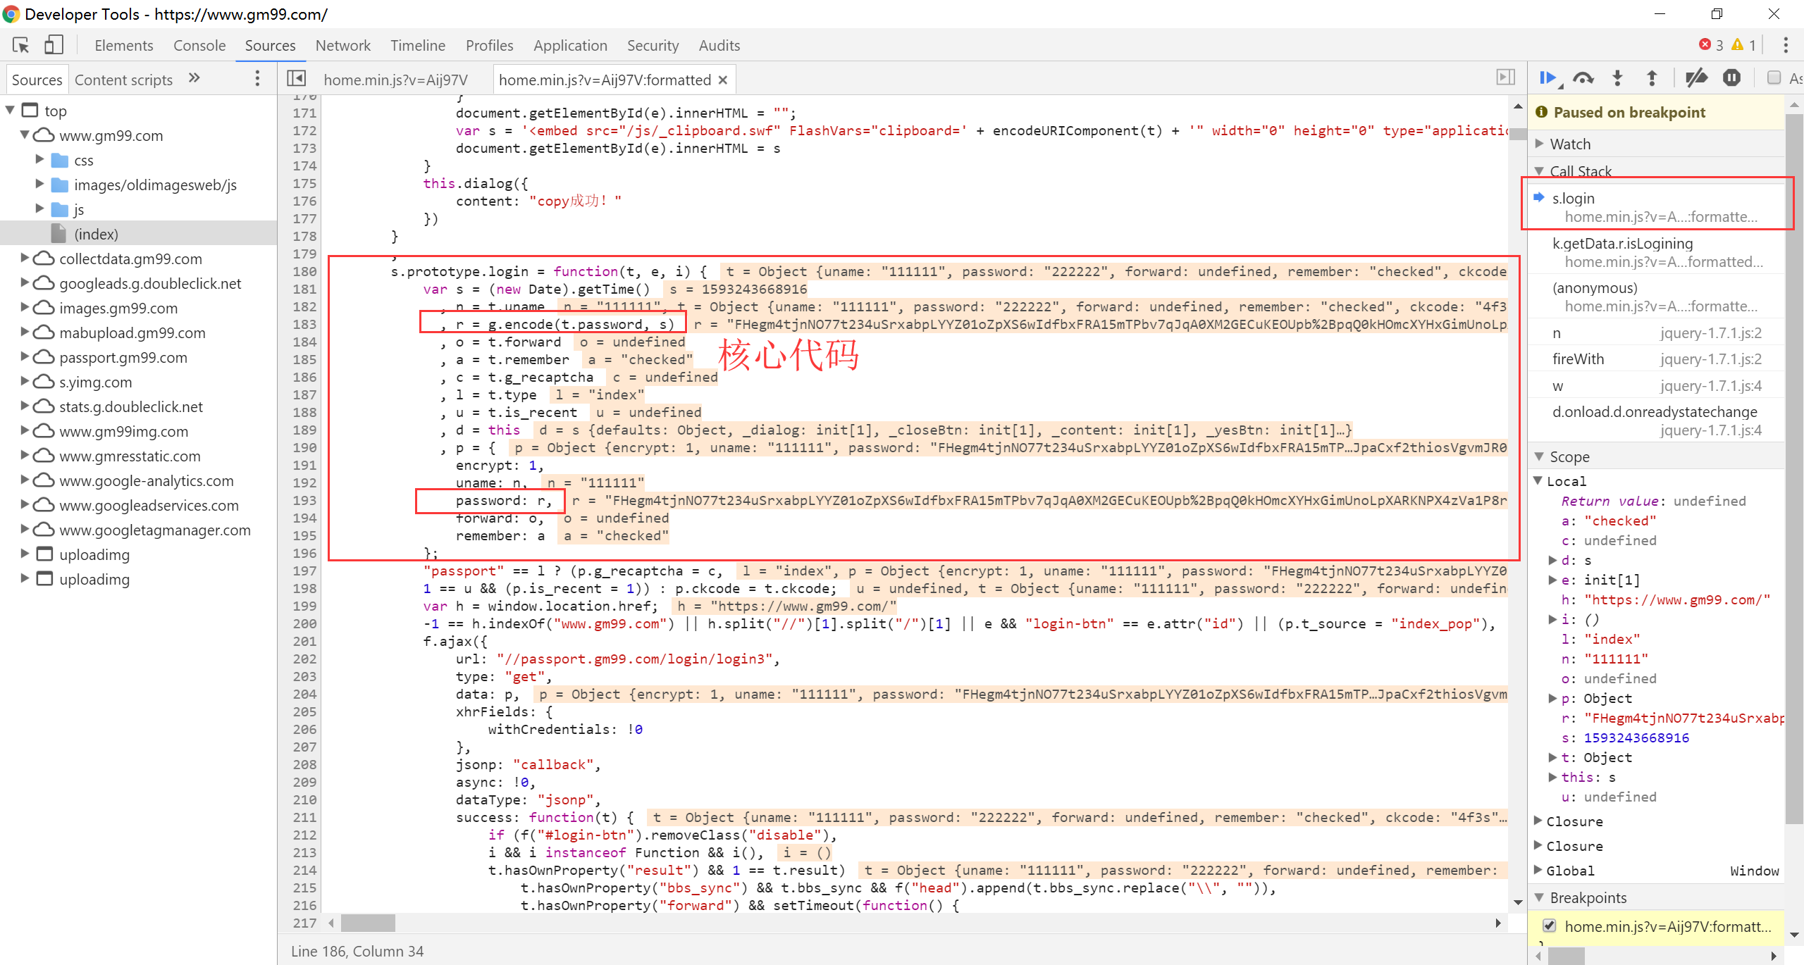Open the Content scripts tab
Screen dimensions: 1804x965
[x=123, y=80]
